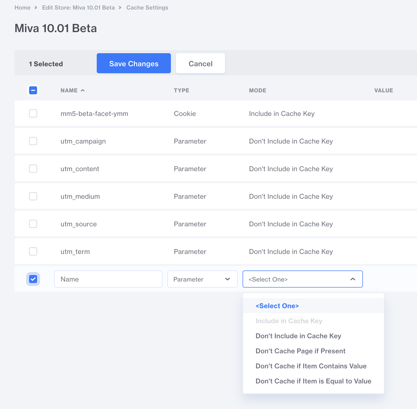Open Edit Store: Miva 10.01 Beta breadcrumb
The height and width of the screenshot is (409, 417).
[x=78, y=8]
